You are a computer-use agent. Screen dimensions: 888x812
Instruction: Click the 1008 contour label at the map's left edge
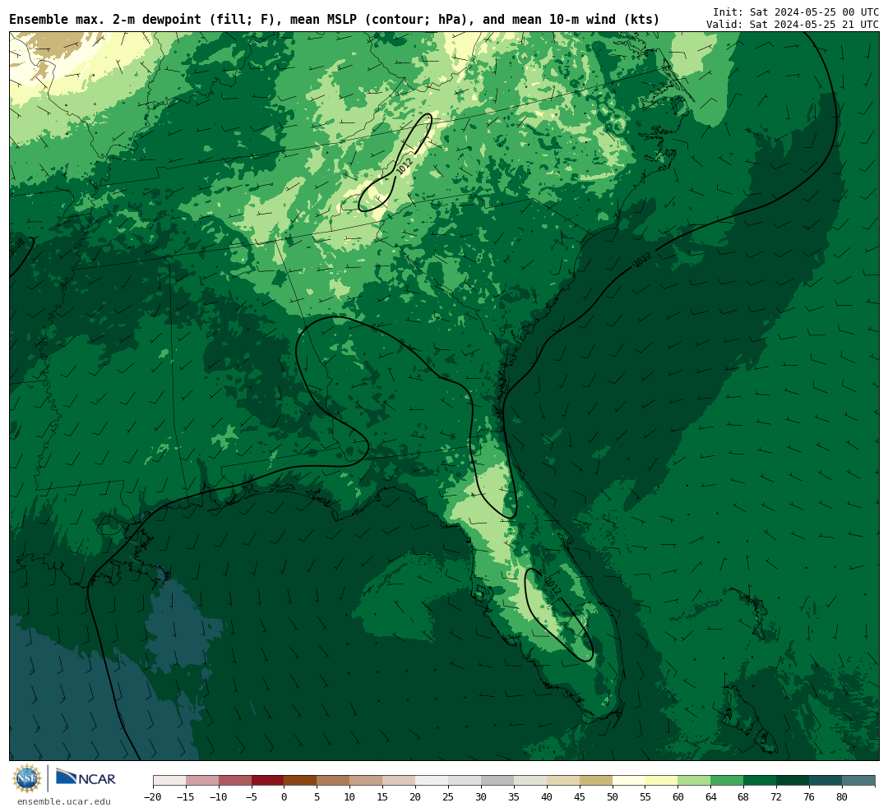(17, 247)
